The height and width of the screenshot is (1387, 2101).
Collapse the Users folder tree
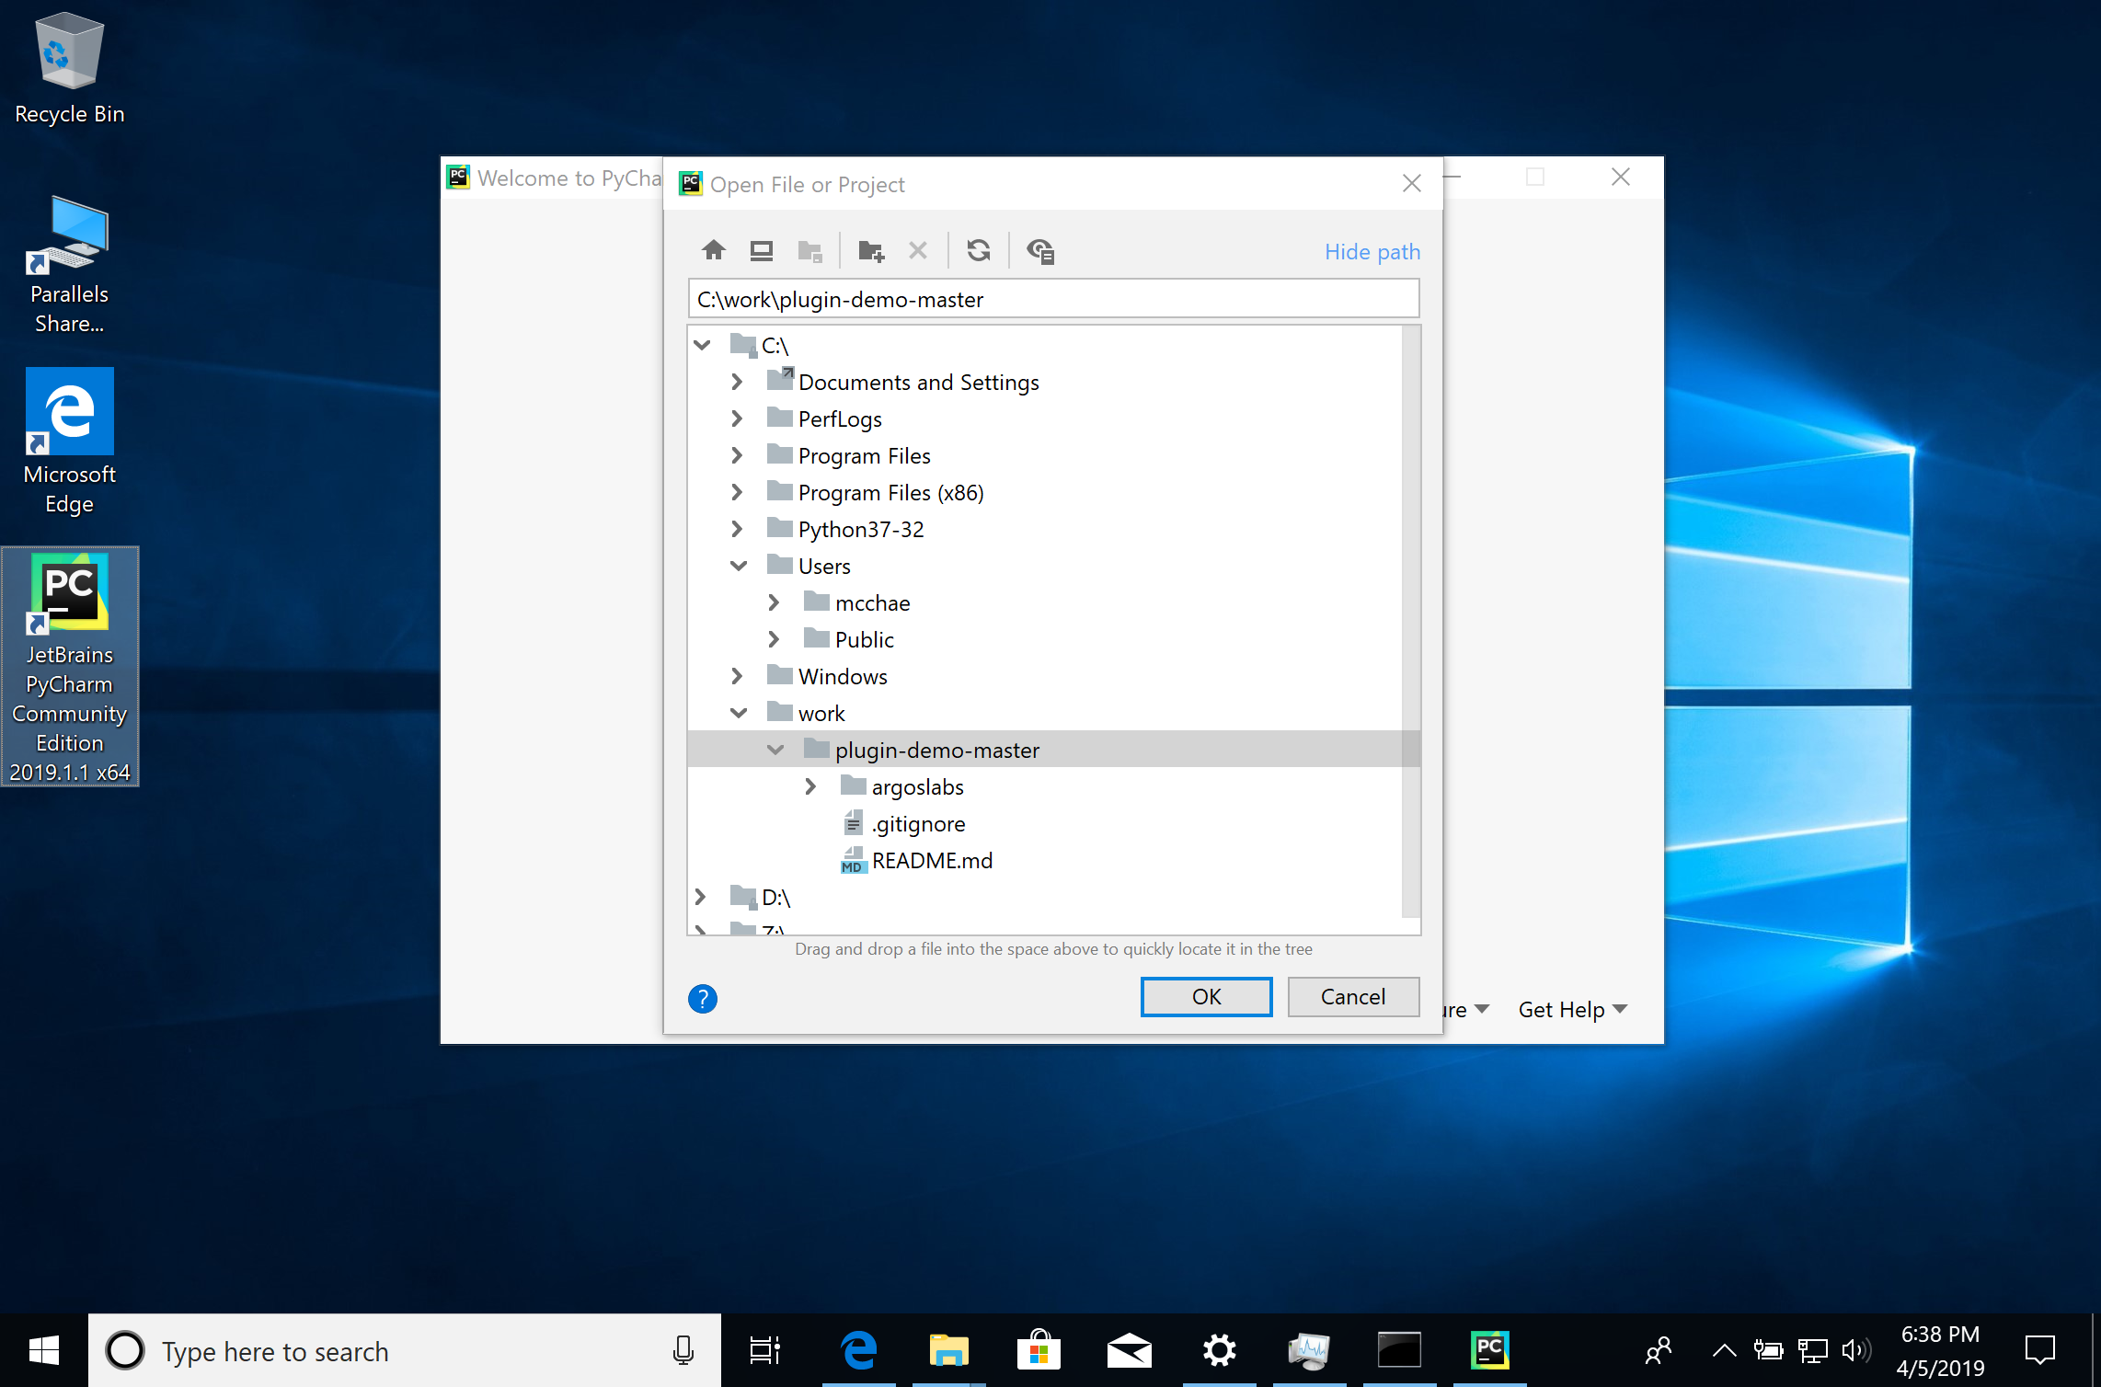pos(739,565)
